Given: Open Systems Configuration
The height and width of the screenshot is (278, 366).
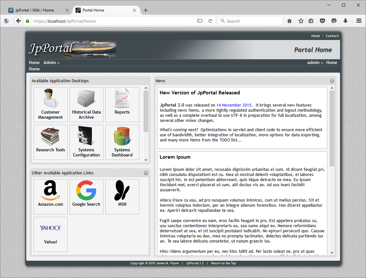Looking at the screenshot, I should (86, 142).
